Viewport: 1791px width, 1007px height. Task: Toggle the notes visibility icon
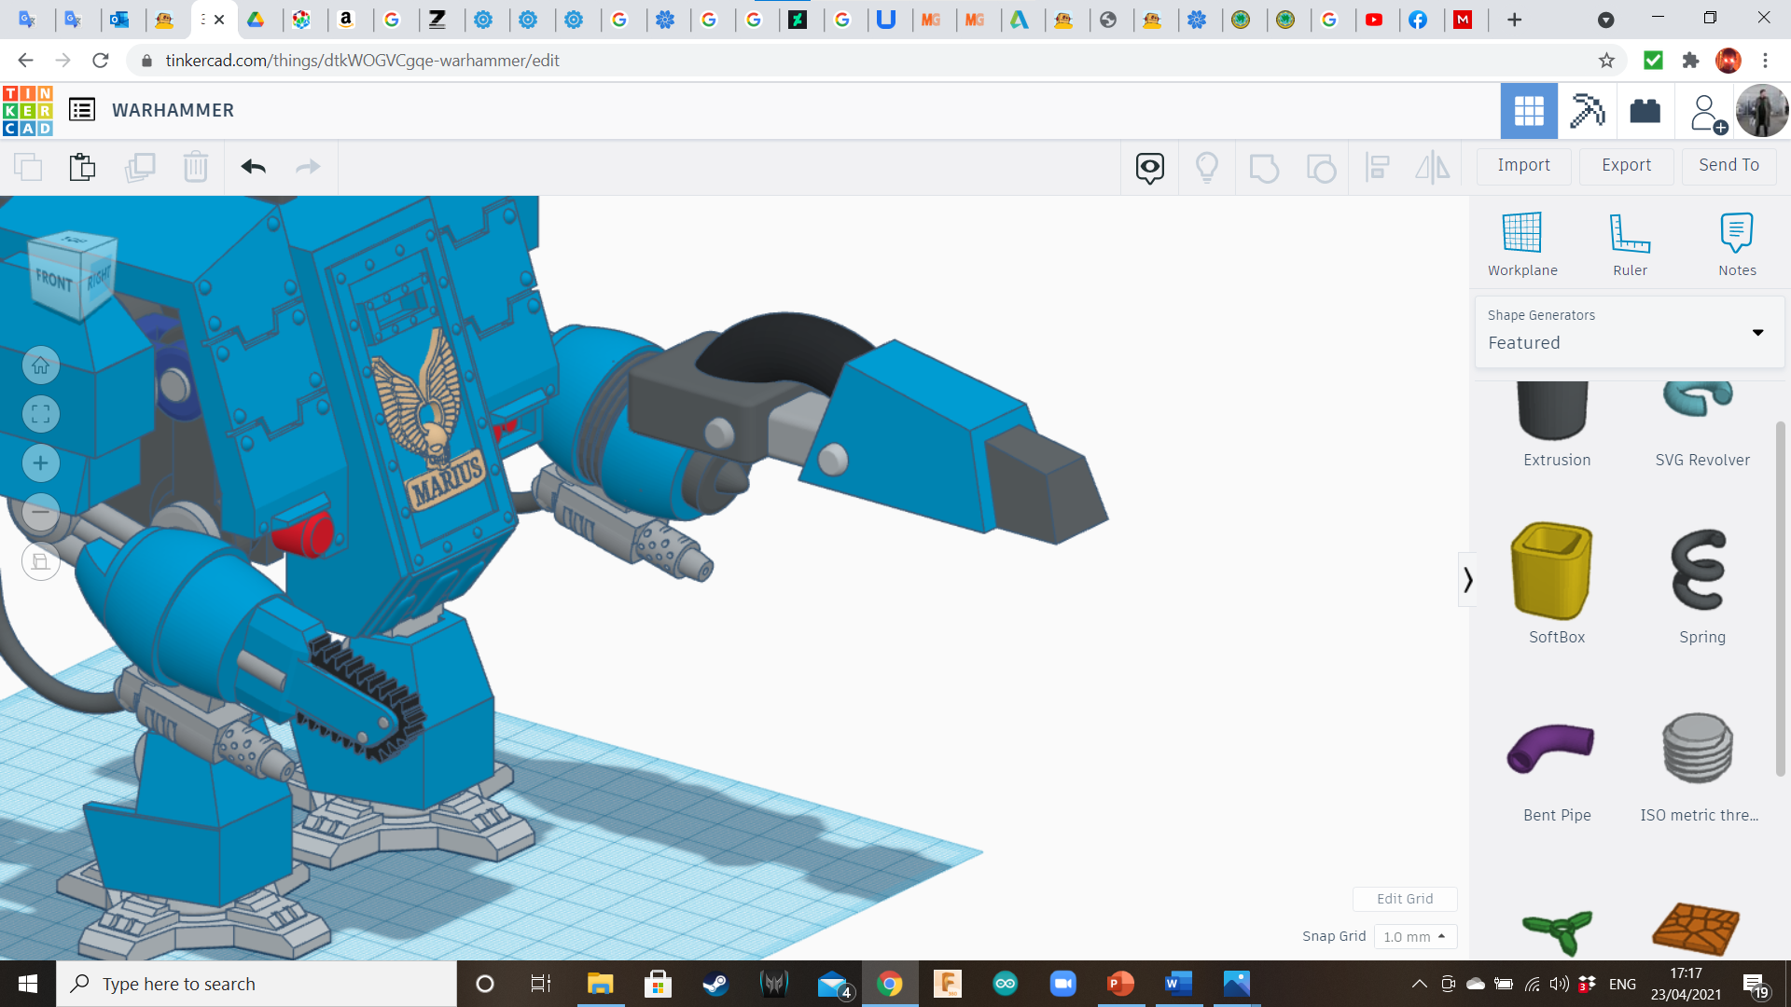pos(1150,168)
